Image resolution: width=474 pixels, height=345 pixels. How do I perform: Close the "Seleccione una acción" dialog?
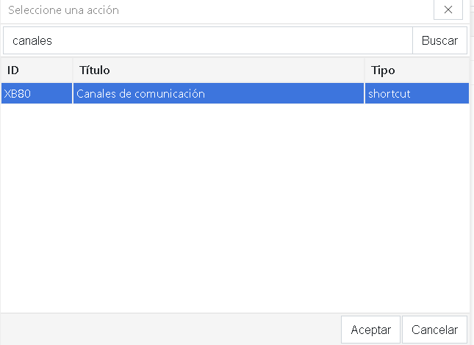click(x=448, y=10)
